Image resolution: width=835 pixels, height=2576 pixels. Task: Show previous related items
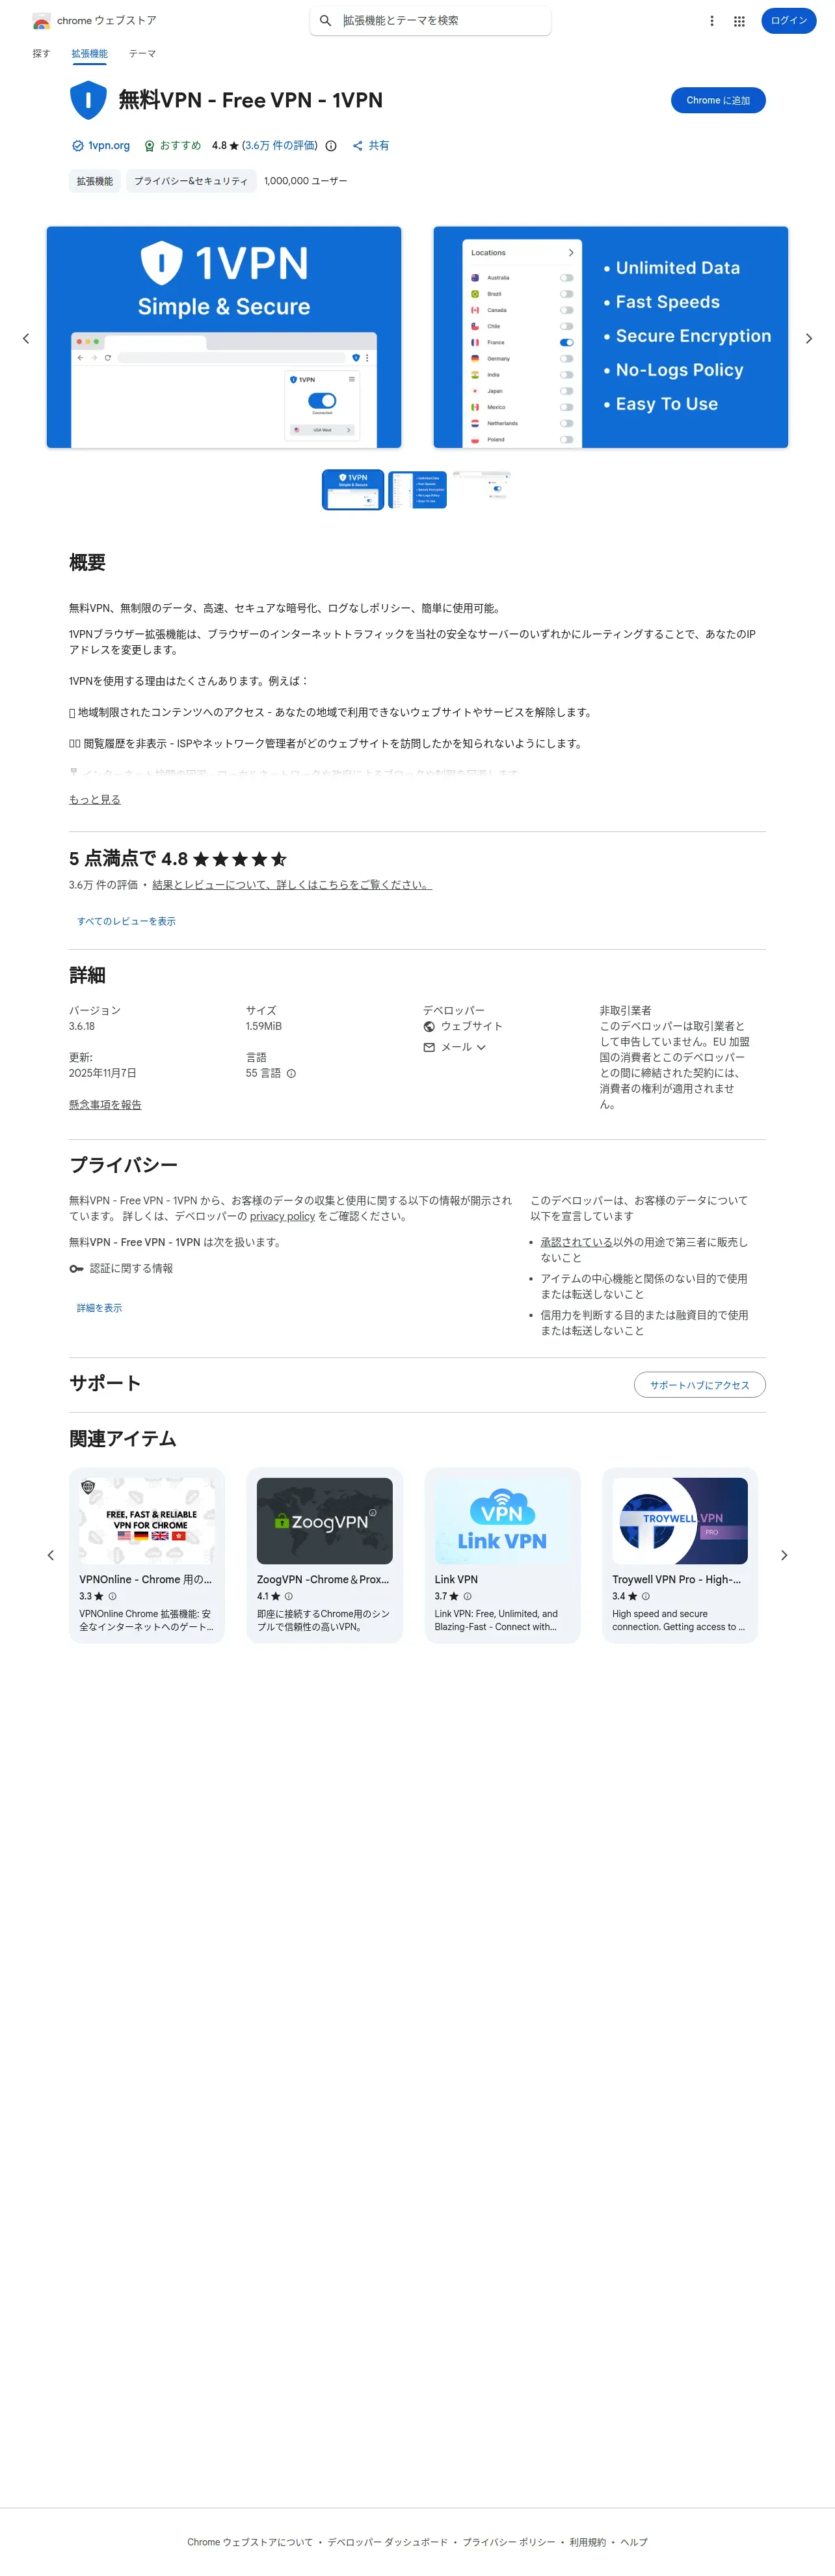51,1555
